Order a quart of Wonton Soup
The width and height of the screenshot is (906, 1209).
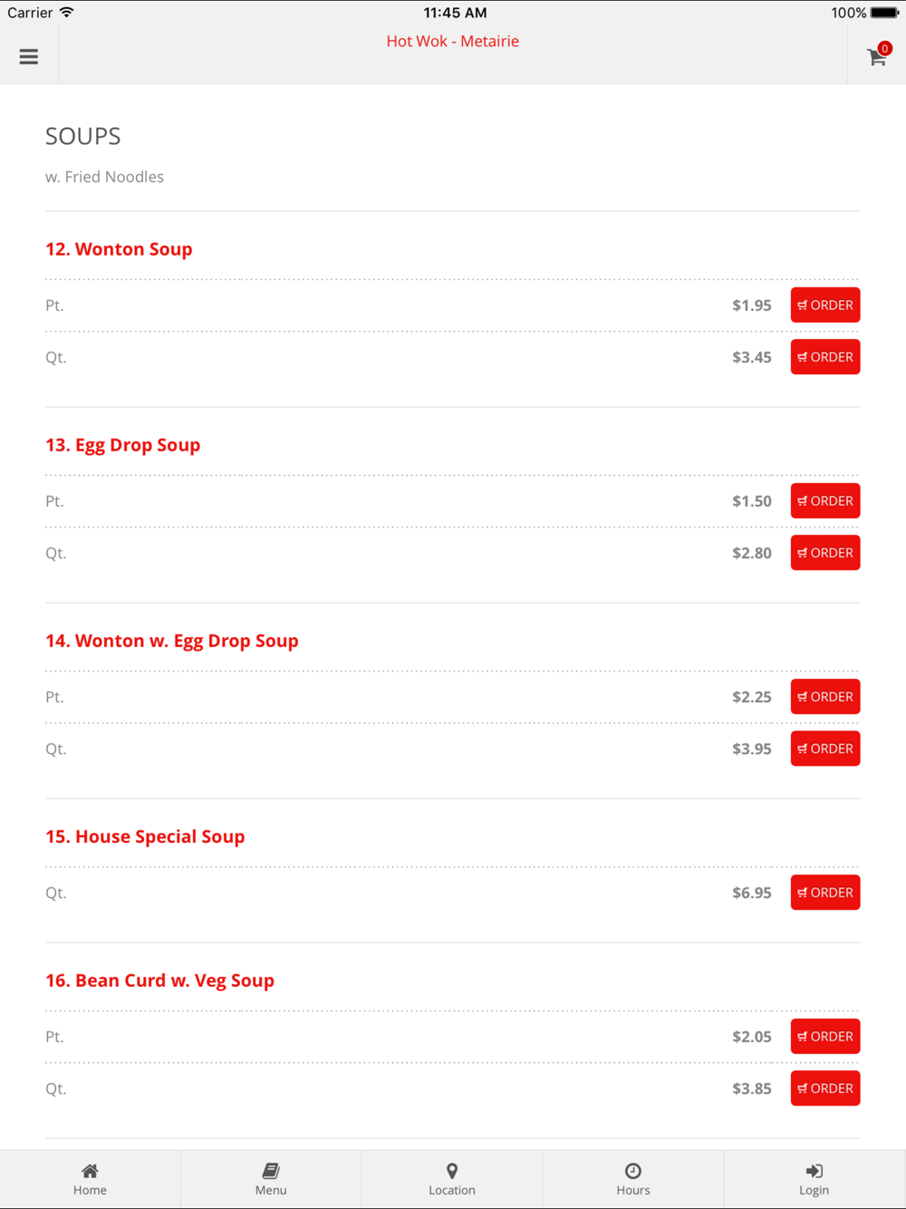824,357
